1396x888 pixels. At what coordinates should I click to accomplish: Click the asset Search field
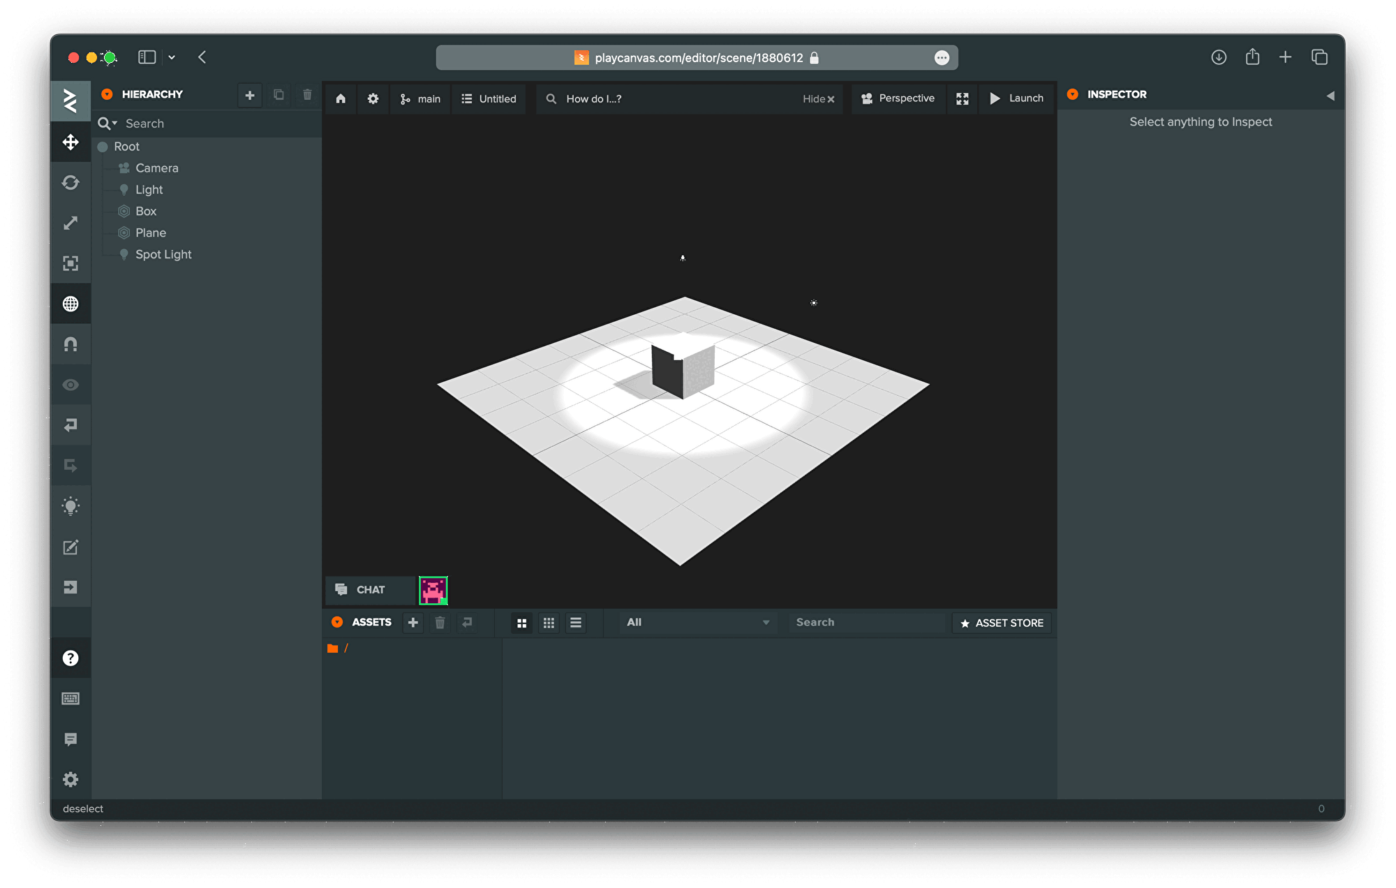[866, 622]
